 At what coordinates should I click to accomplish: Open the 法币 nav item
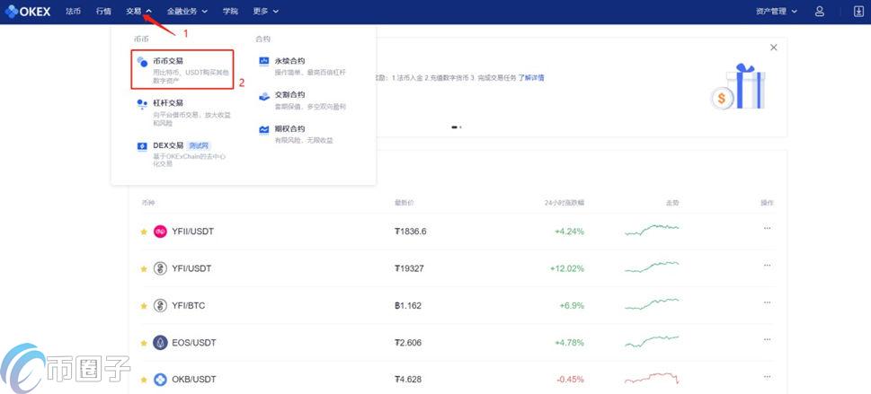pyautogui.click(x=73, y=11)
